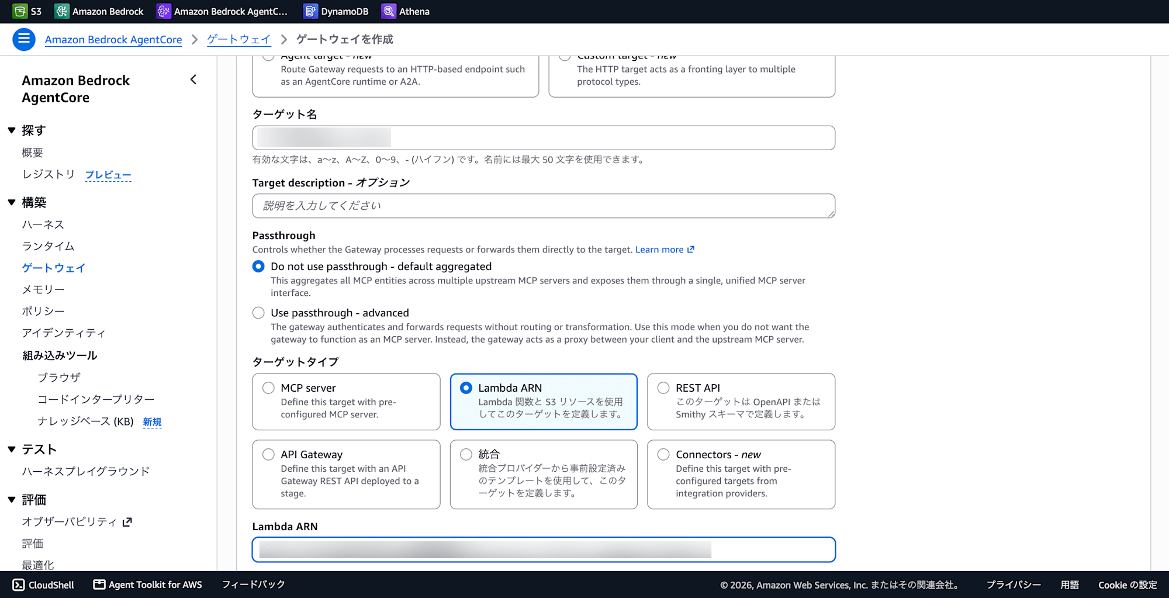The image size is (1169, 598).
Task: Open ポリシー in the sidebar
Action: click(x=43, y=311)
